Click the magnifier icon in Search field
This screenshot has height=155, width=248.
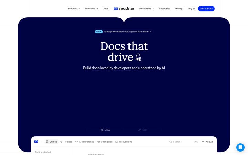[x=170, y=142]
